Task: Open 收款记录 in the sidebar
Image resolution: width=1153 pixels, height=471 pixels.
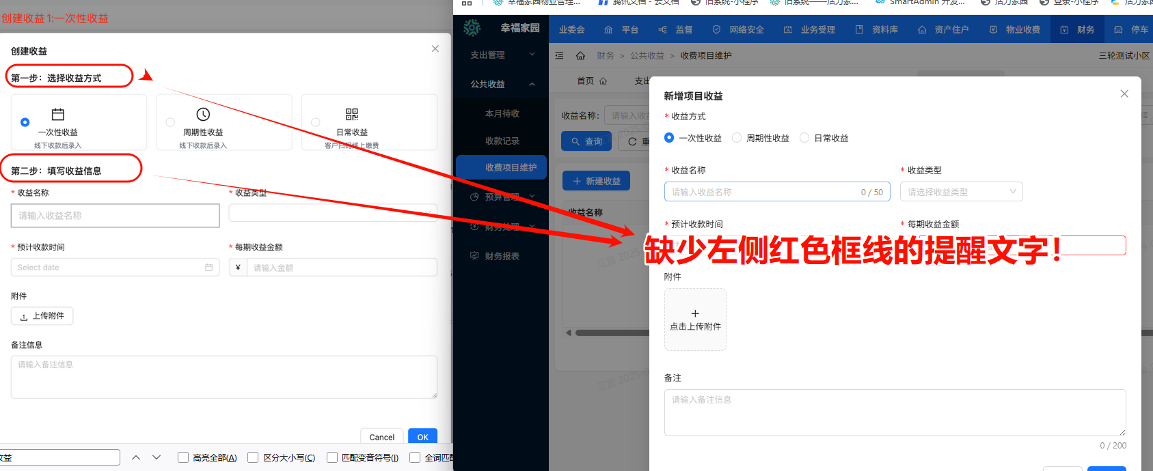Action: point(502,141)
